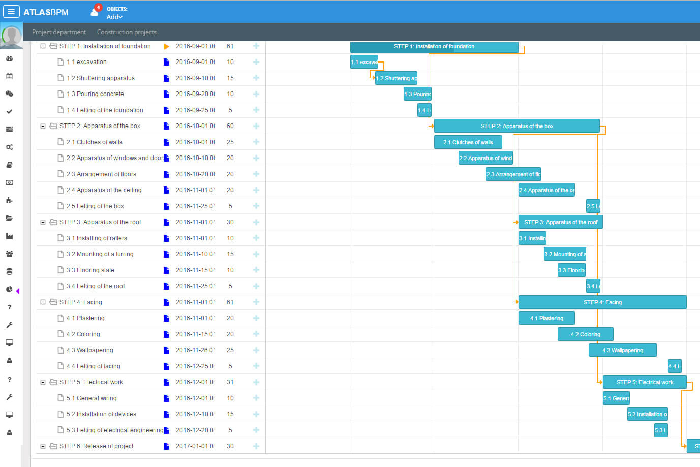This screenshot has height=467, width=700.
Task: Open Project department menu item
Action: 59,32
